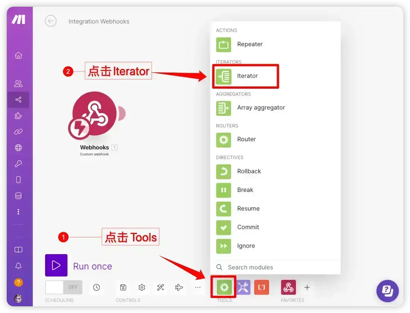The width and height of the screenshot is (410, 313).
Task: Open the green flow control Tools icon
Action: click(x=224, y=287)
